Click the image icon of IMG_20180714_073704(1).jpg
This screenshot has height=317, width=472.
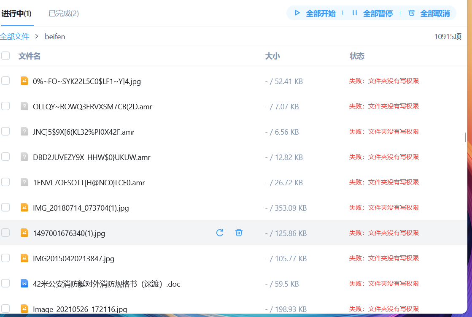24,207
